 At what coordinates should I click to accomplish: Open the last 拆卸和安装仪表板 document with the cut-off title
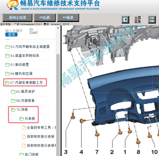click(41, 145)
